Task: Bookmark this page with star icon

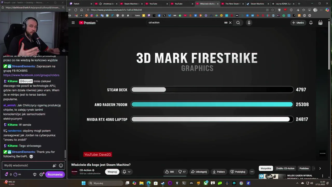Action: (273, 10)
